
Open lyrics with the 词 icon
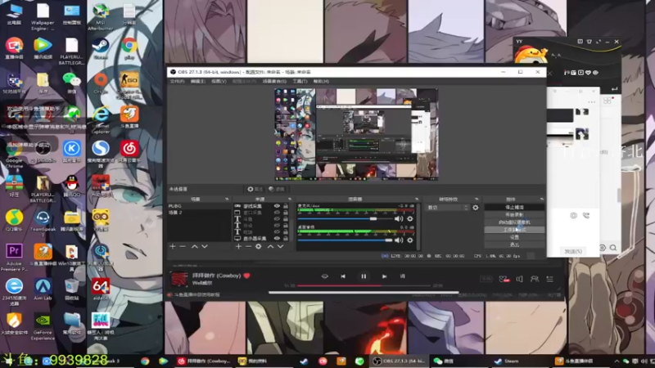point(403,276)
